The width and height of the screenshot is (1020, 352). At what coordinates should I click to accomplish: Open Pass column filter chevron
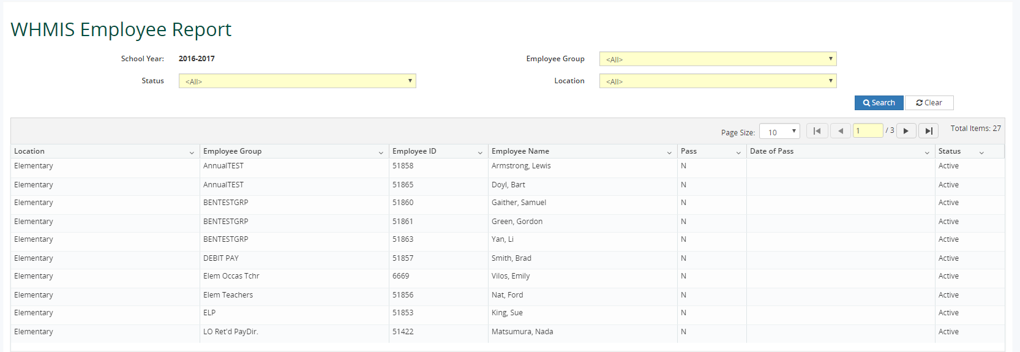[738, 152]
